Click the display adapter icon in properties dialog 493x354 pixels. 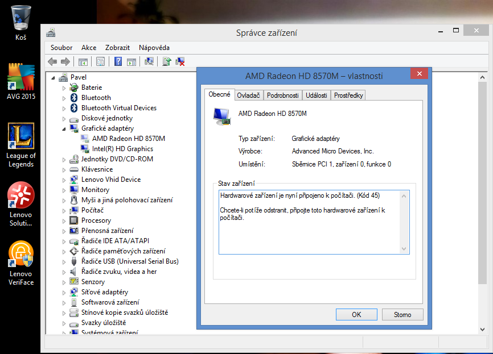[221, 116]
